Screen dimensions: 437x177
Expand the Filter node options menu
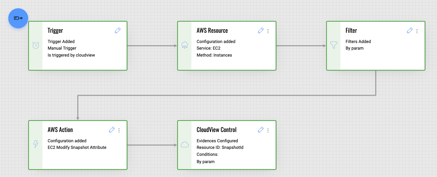click(x=417, y=31)
